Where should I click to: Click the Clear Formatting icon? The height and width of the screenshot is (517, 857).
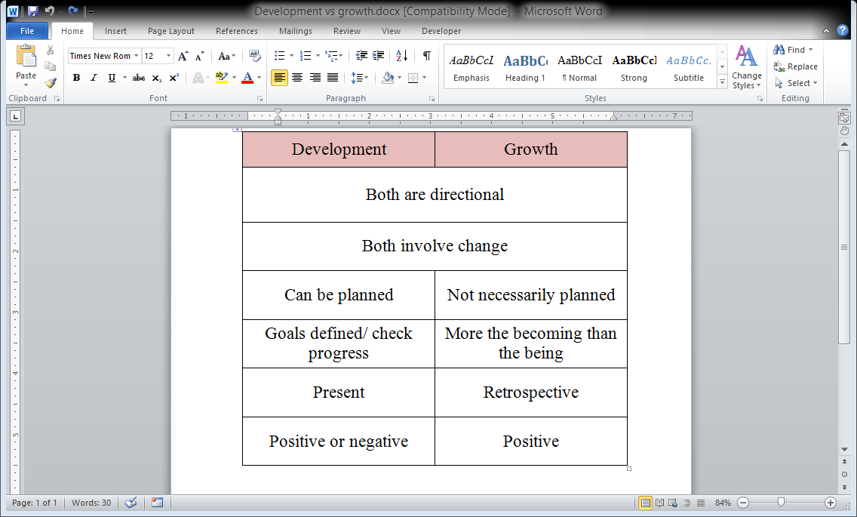pyautogui.click(x=254, y=56)
